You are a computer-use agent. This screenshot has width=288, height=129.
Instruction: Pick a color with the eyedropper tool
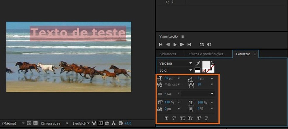pyautogui.click(x=198, y=63)
